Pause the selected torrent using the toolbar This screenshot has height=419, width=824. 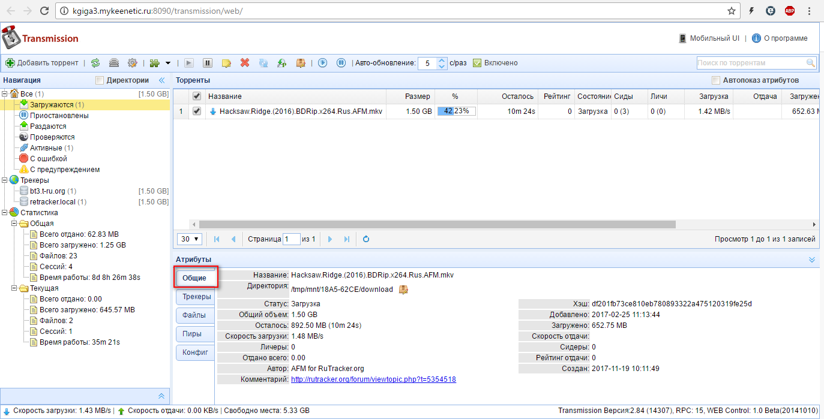[208, 63]
